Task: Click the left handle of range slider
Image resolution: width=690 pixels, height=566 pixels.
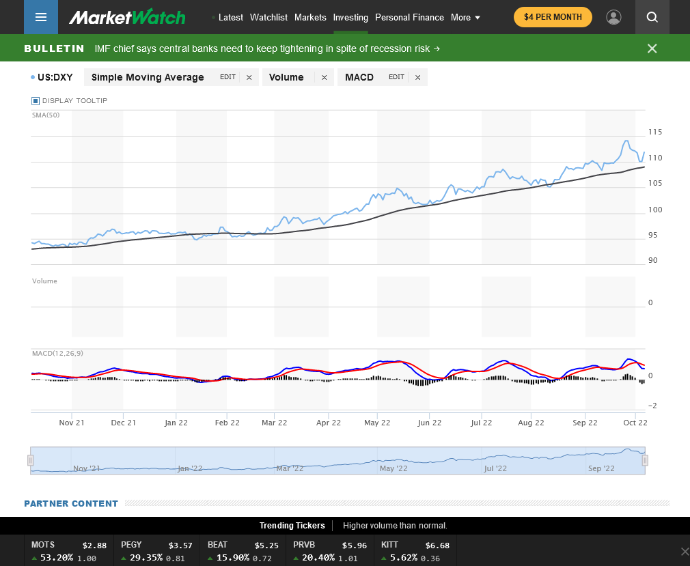Action: tap(31, 461)
